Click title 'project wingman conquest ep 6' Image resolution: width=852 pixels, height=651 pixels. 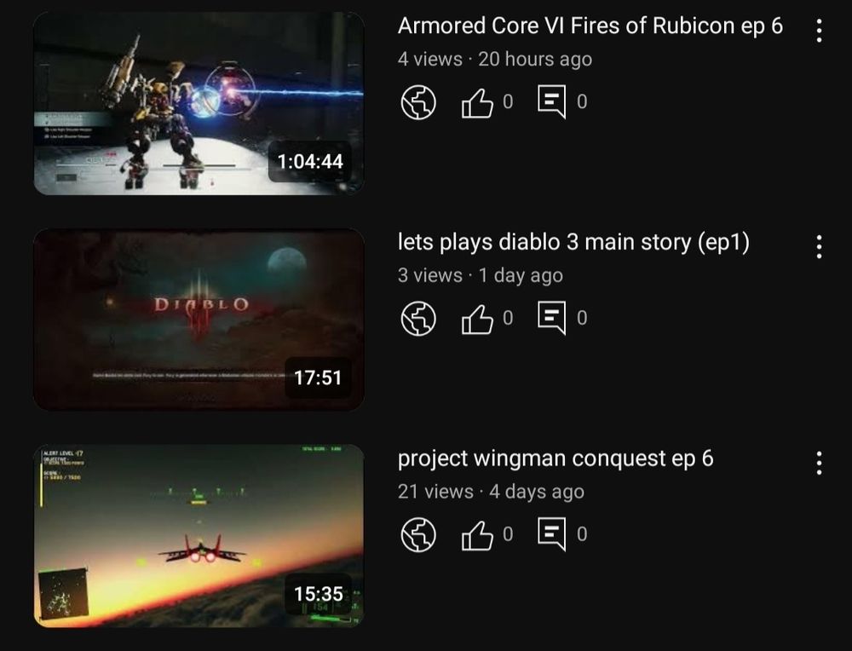pyautogui.click(x=556, y=458)
